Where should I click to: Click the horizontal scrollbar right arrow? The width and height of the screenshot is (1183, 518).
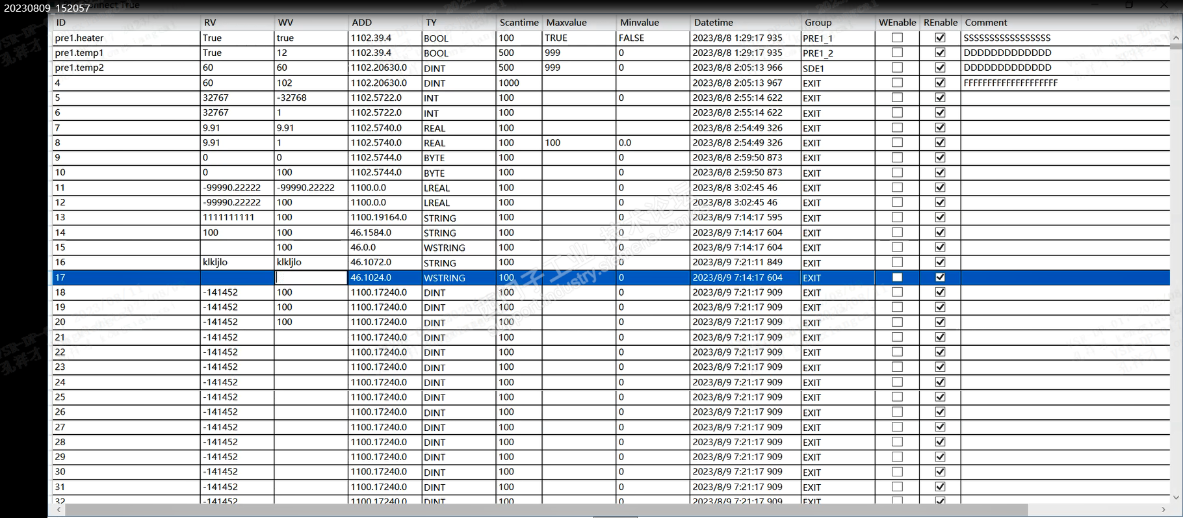[x=1163, y=510]
